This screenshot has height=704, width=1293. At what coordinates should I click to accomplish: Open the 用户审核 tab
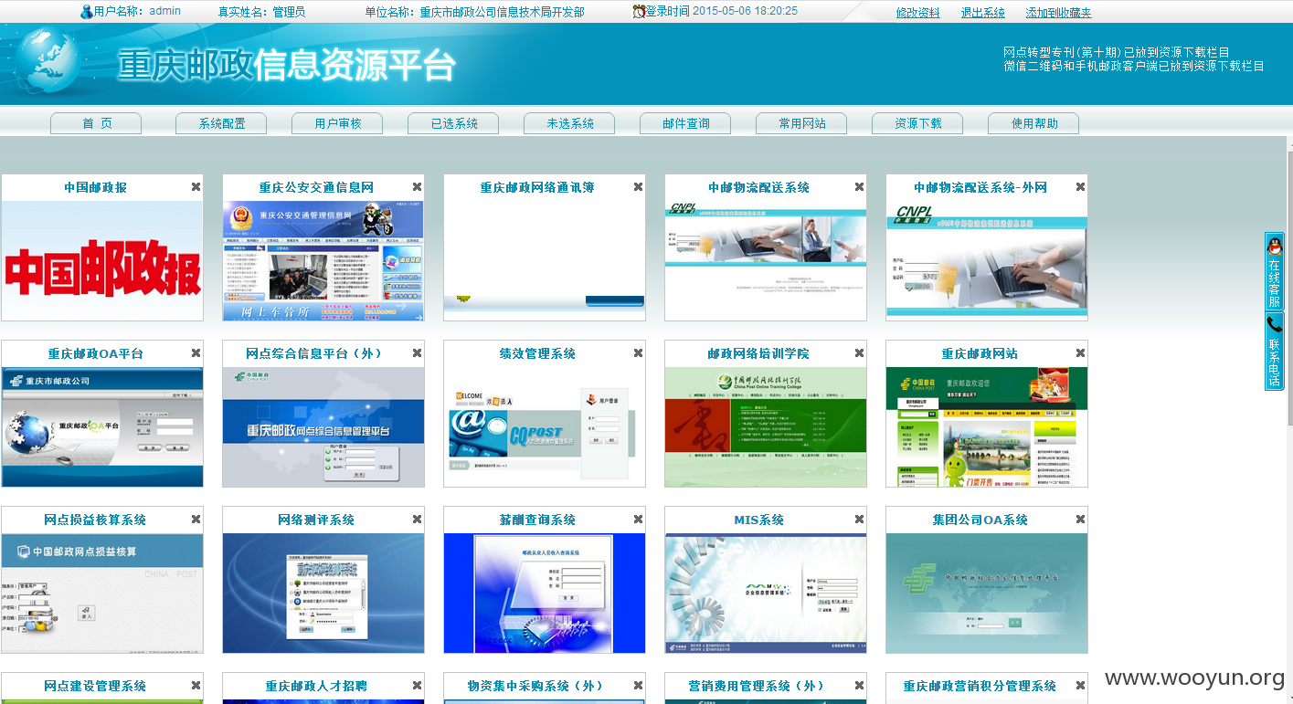337,123
